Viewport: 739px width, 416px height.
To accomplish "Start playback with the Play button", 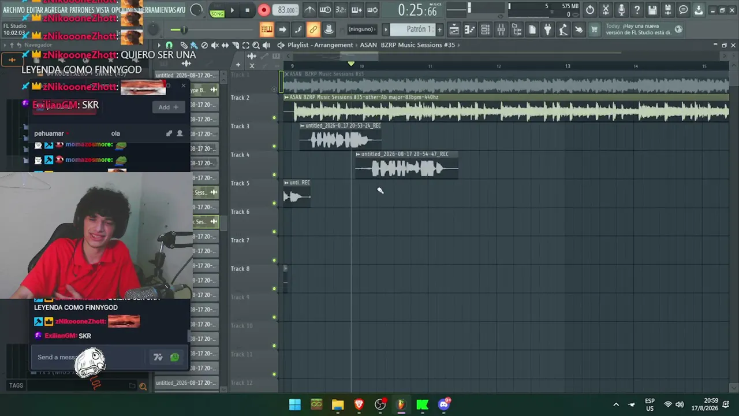I will pos(232,10).
